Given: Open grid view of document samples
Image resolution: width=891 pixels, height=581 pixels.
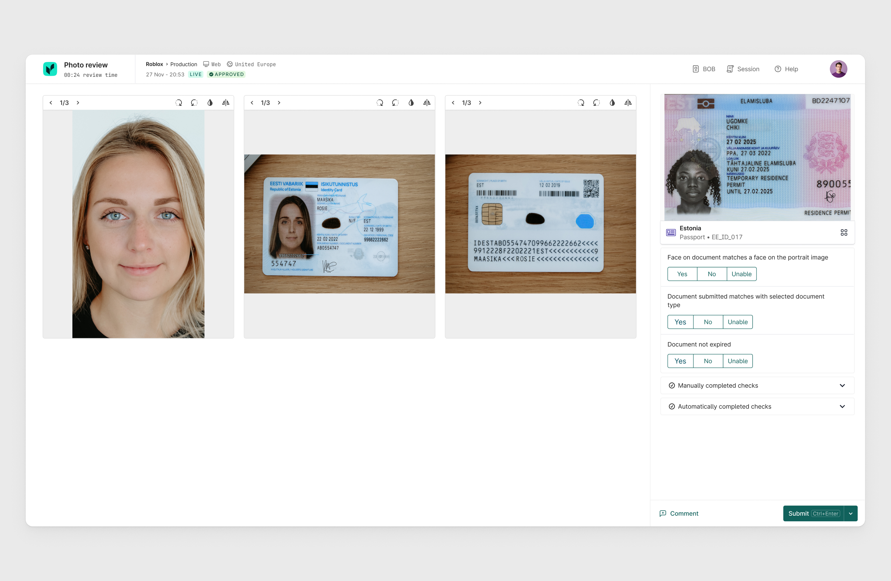Looking at the screenshot, I should (843, 232).
